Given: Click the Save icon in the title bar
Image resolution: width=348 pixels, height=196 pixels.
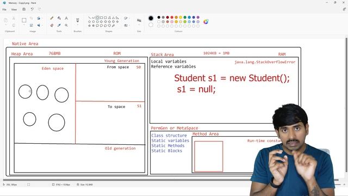Looking at the screenshot, I should (24, 9).
